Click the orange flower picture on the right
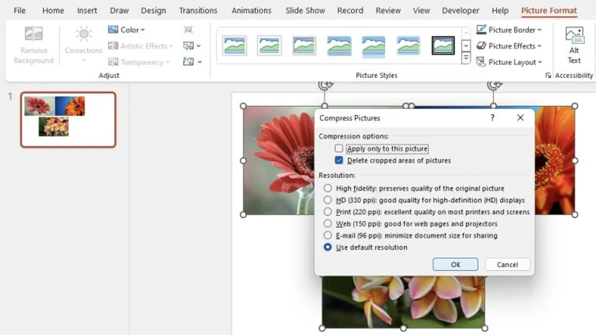 555,160
